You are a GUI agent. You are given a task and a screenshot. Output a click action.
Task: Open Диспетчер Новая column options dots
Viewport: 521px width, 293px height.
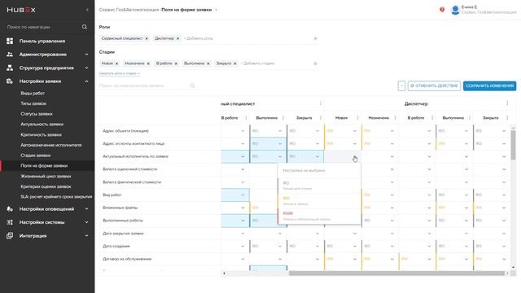pyautogui.click(x=357, y=117)
